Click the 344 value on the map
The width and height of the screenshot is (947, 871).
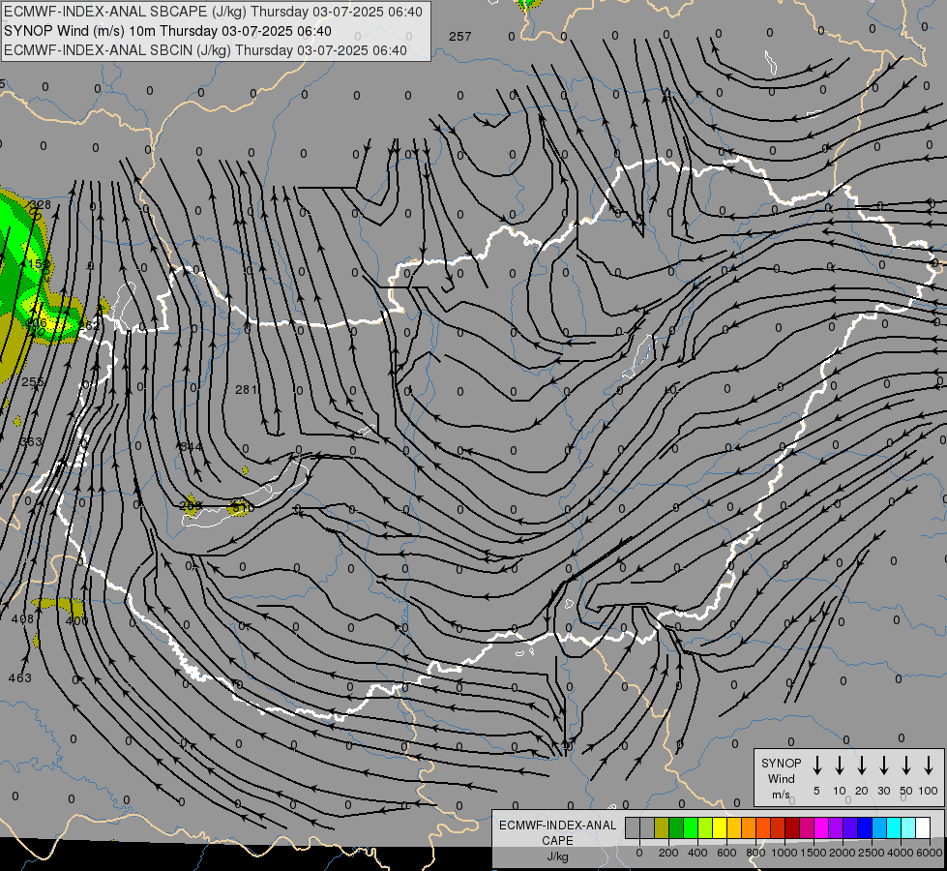coord(192,447)
